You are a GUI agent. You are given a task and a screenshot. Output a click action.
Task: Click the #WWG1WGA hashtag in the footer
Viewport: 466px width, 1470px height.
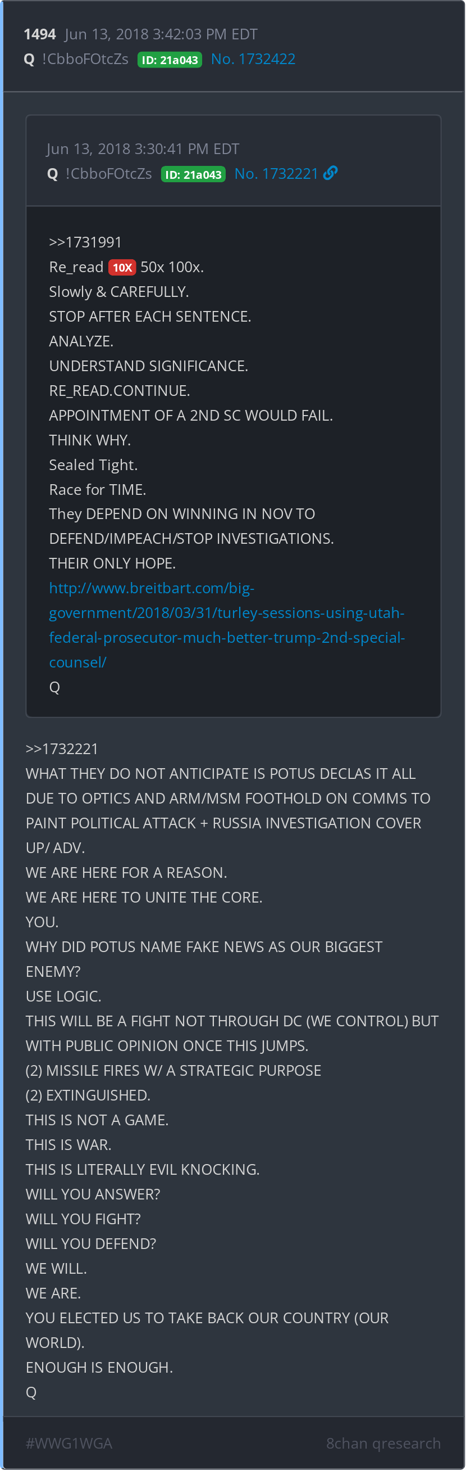[69, 1443]
